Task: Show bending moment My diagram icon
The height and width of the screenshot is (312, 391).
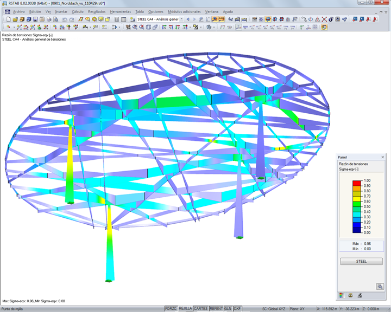Action: [x=272, y=27]
